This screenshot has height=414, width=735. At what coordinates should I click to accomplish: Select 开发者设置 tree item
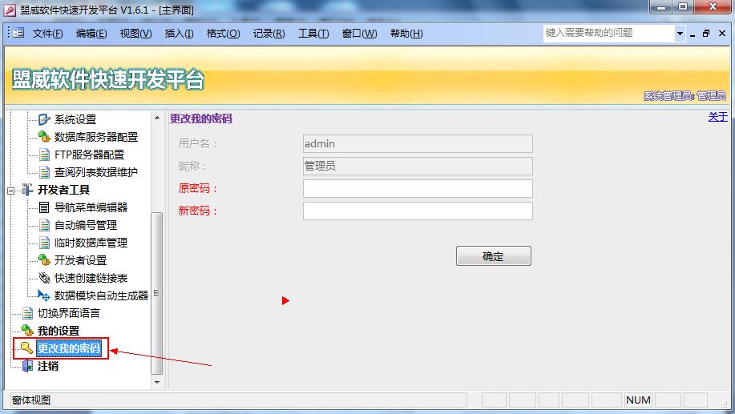pos(80,260)
